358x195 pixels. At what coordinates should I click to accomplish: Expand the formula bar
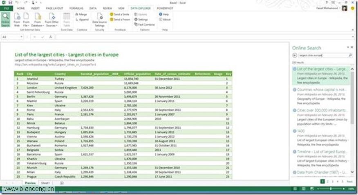pos(353,37)
